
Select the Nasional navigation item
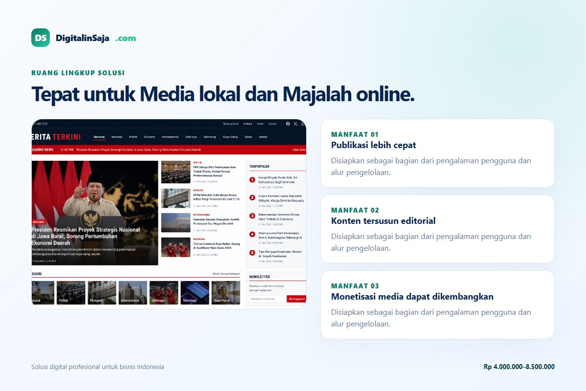click(117, 137)
